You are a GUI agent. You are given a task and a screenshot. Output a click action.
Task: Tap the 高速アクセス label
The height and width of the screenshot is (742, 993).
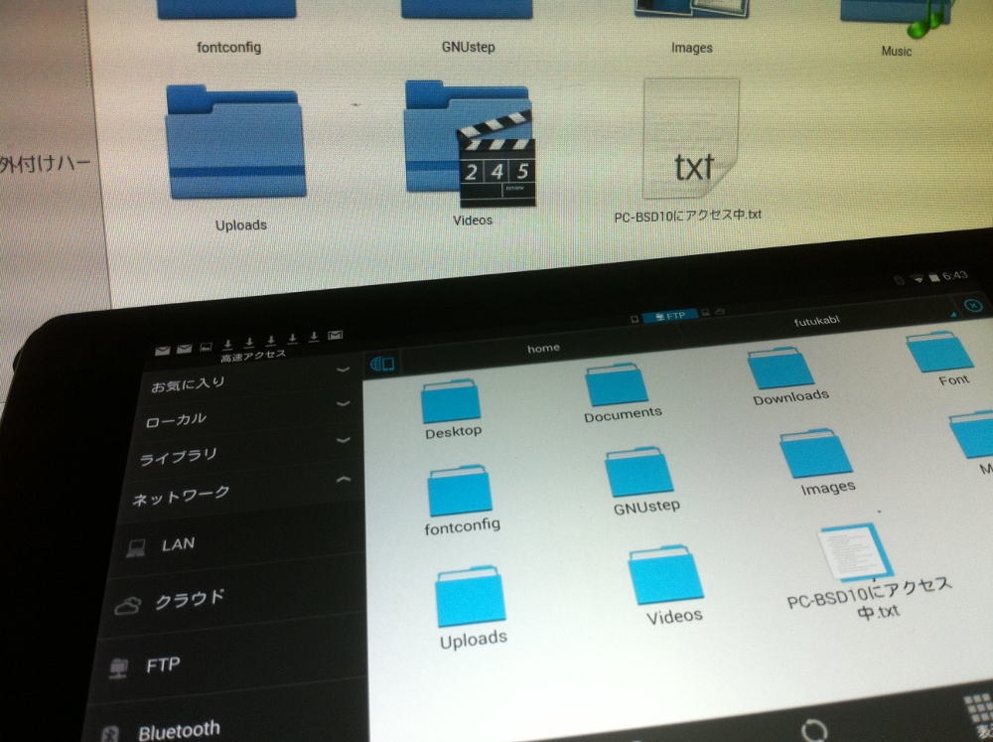(253, 357)
